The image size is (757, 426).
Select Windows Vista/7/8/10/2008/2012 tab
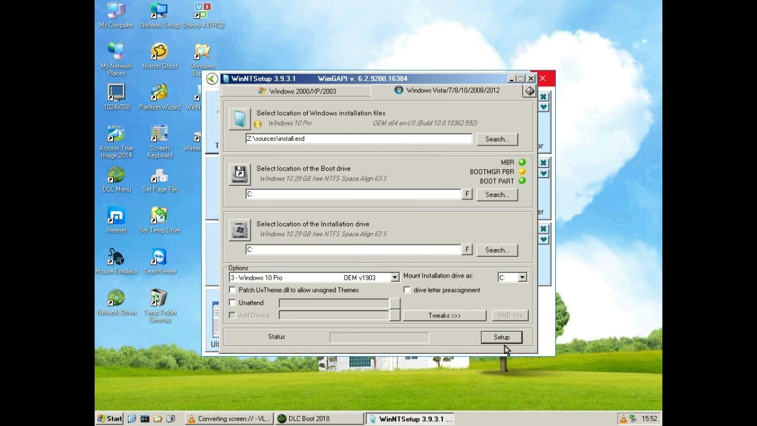448,91
